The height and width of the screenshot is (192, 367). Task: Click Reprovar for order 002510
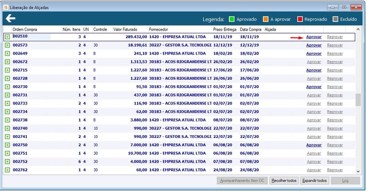click(335, 37)
